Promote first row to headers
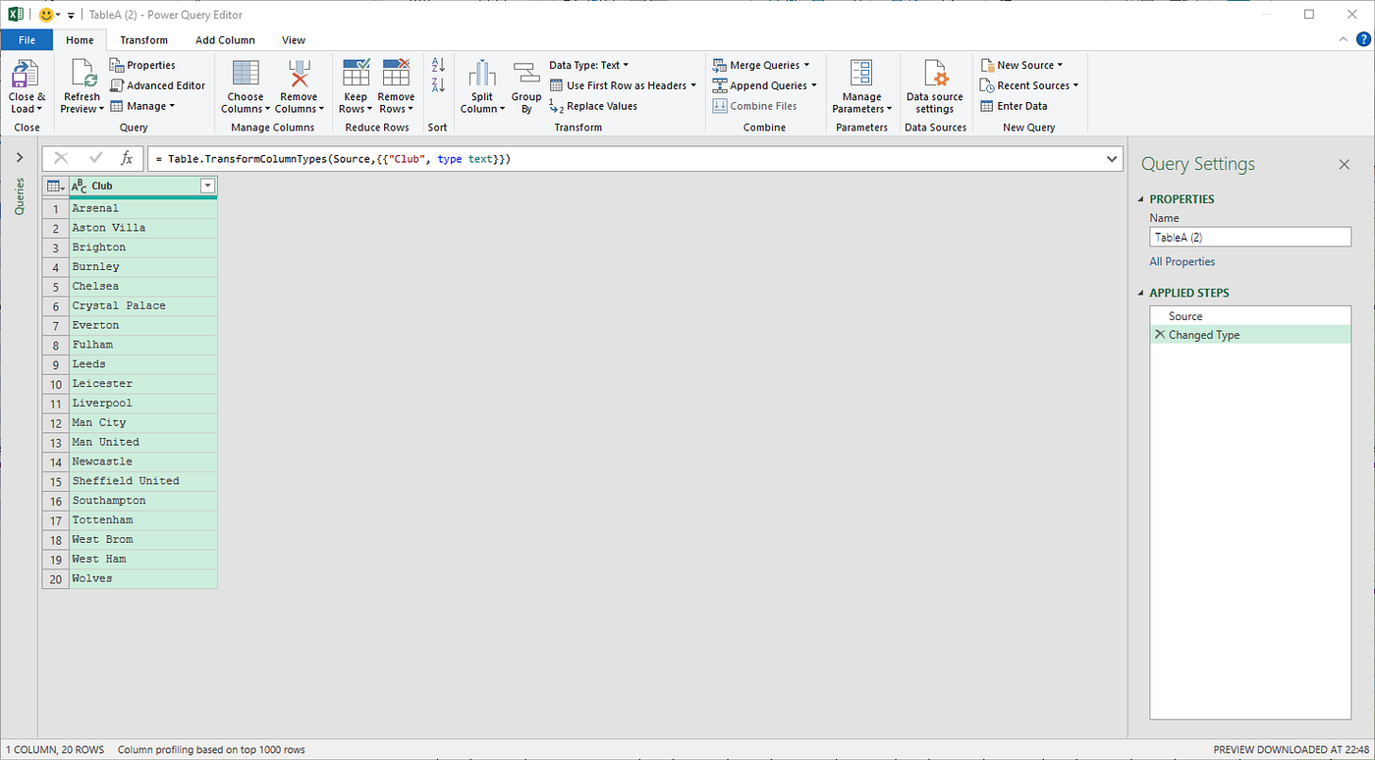Viewport: 1375px width, 760px height. pos(622,85)
